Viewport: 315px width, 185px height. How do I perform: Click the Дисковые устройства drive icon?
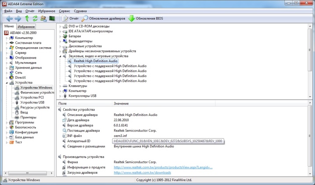[x=65, y=46]
